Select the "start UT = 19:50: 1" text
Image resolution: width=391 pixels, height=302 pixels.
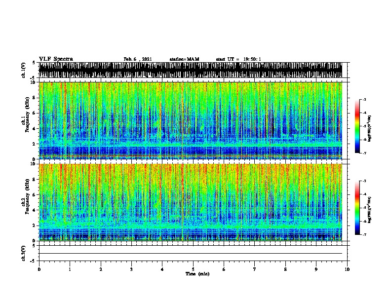tap(238, 59)
